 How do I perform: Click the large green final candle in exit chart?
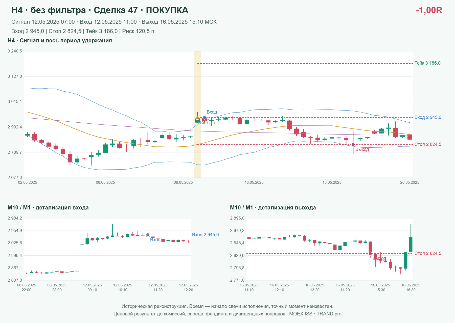[411, 244]
